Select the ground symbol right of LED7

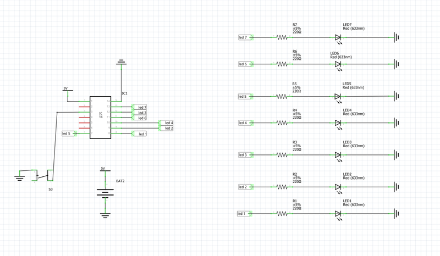pos(395,37)
